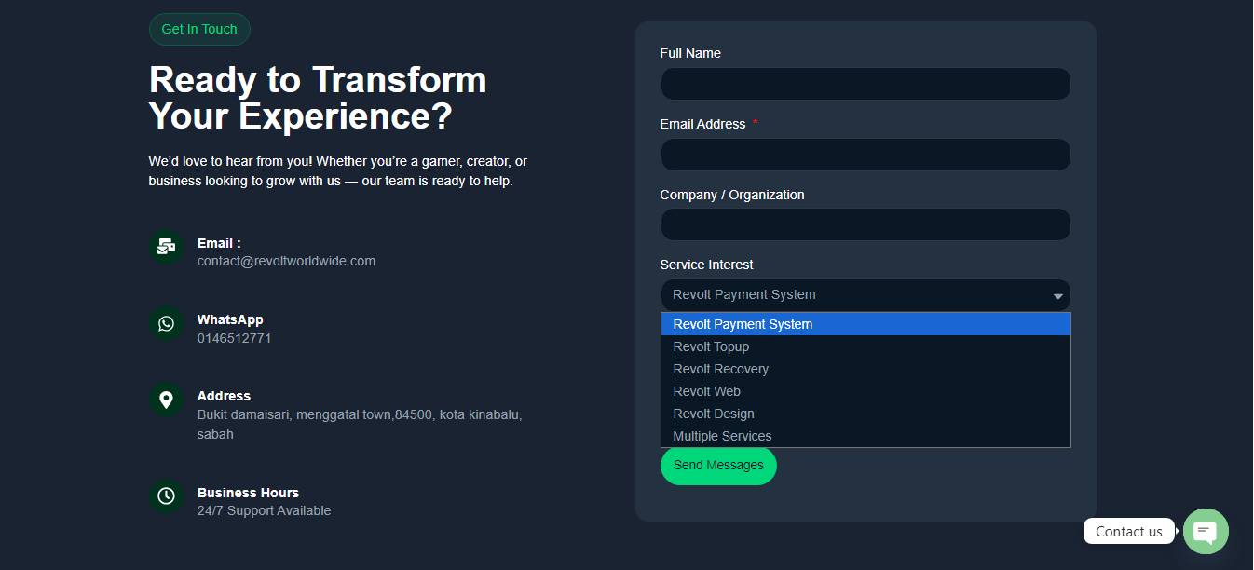Focus the Company / Organization input field

[866, 224]
